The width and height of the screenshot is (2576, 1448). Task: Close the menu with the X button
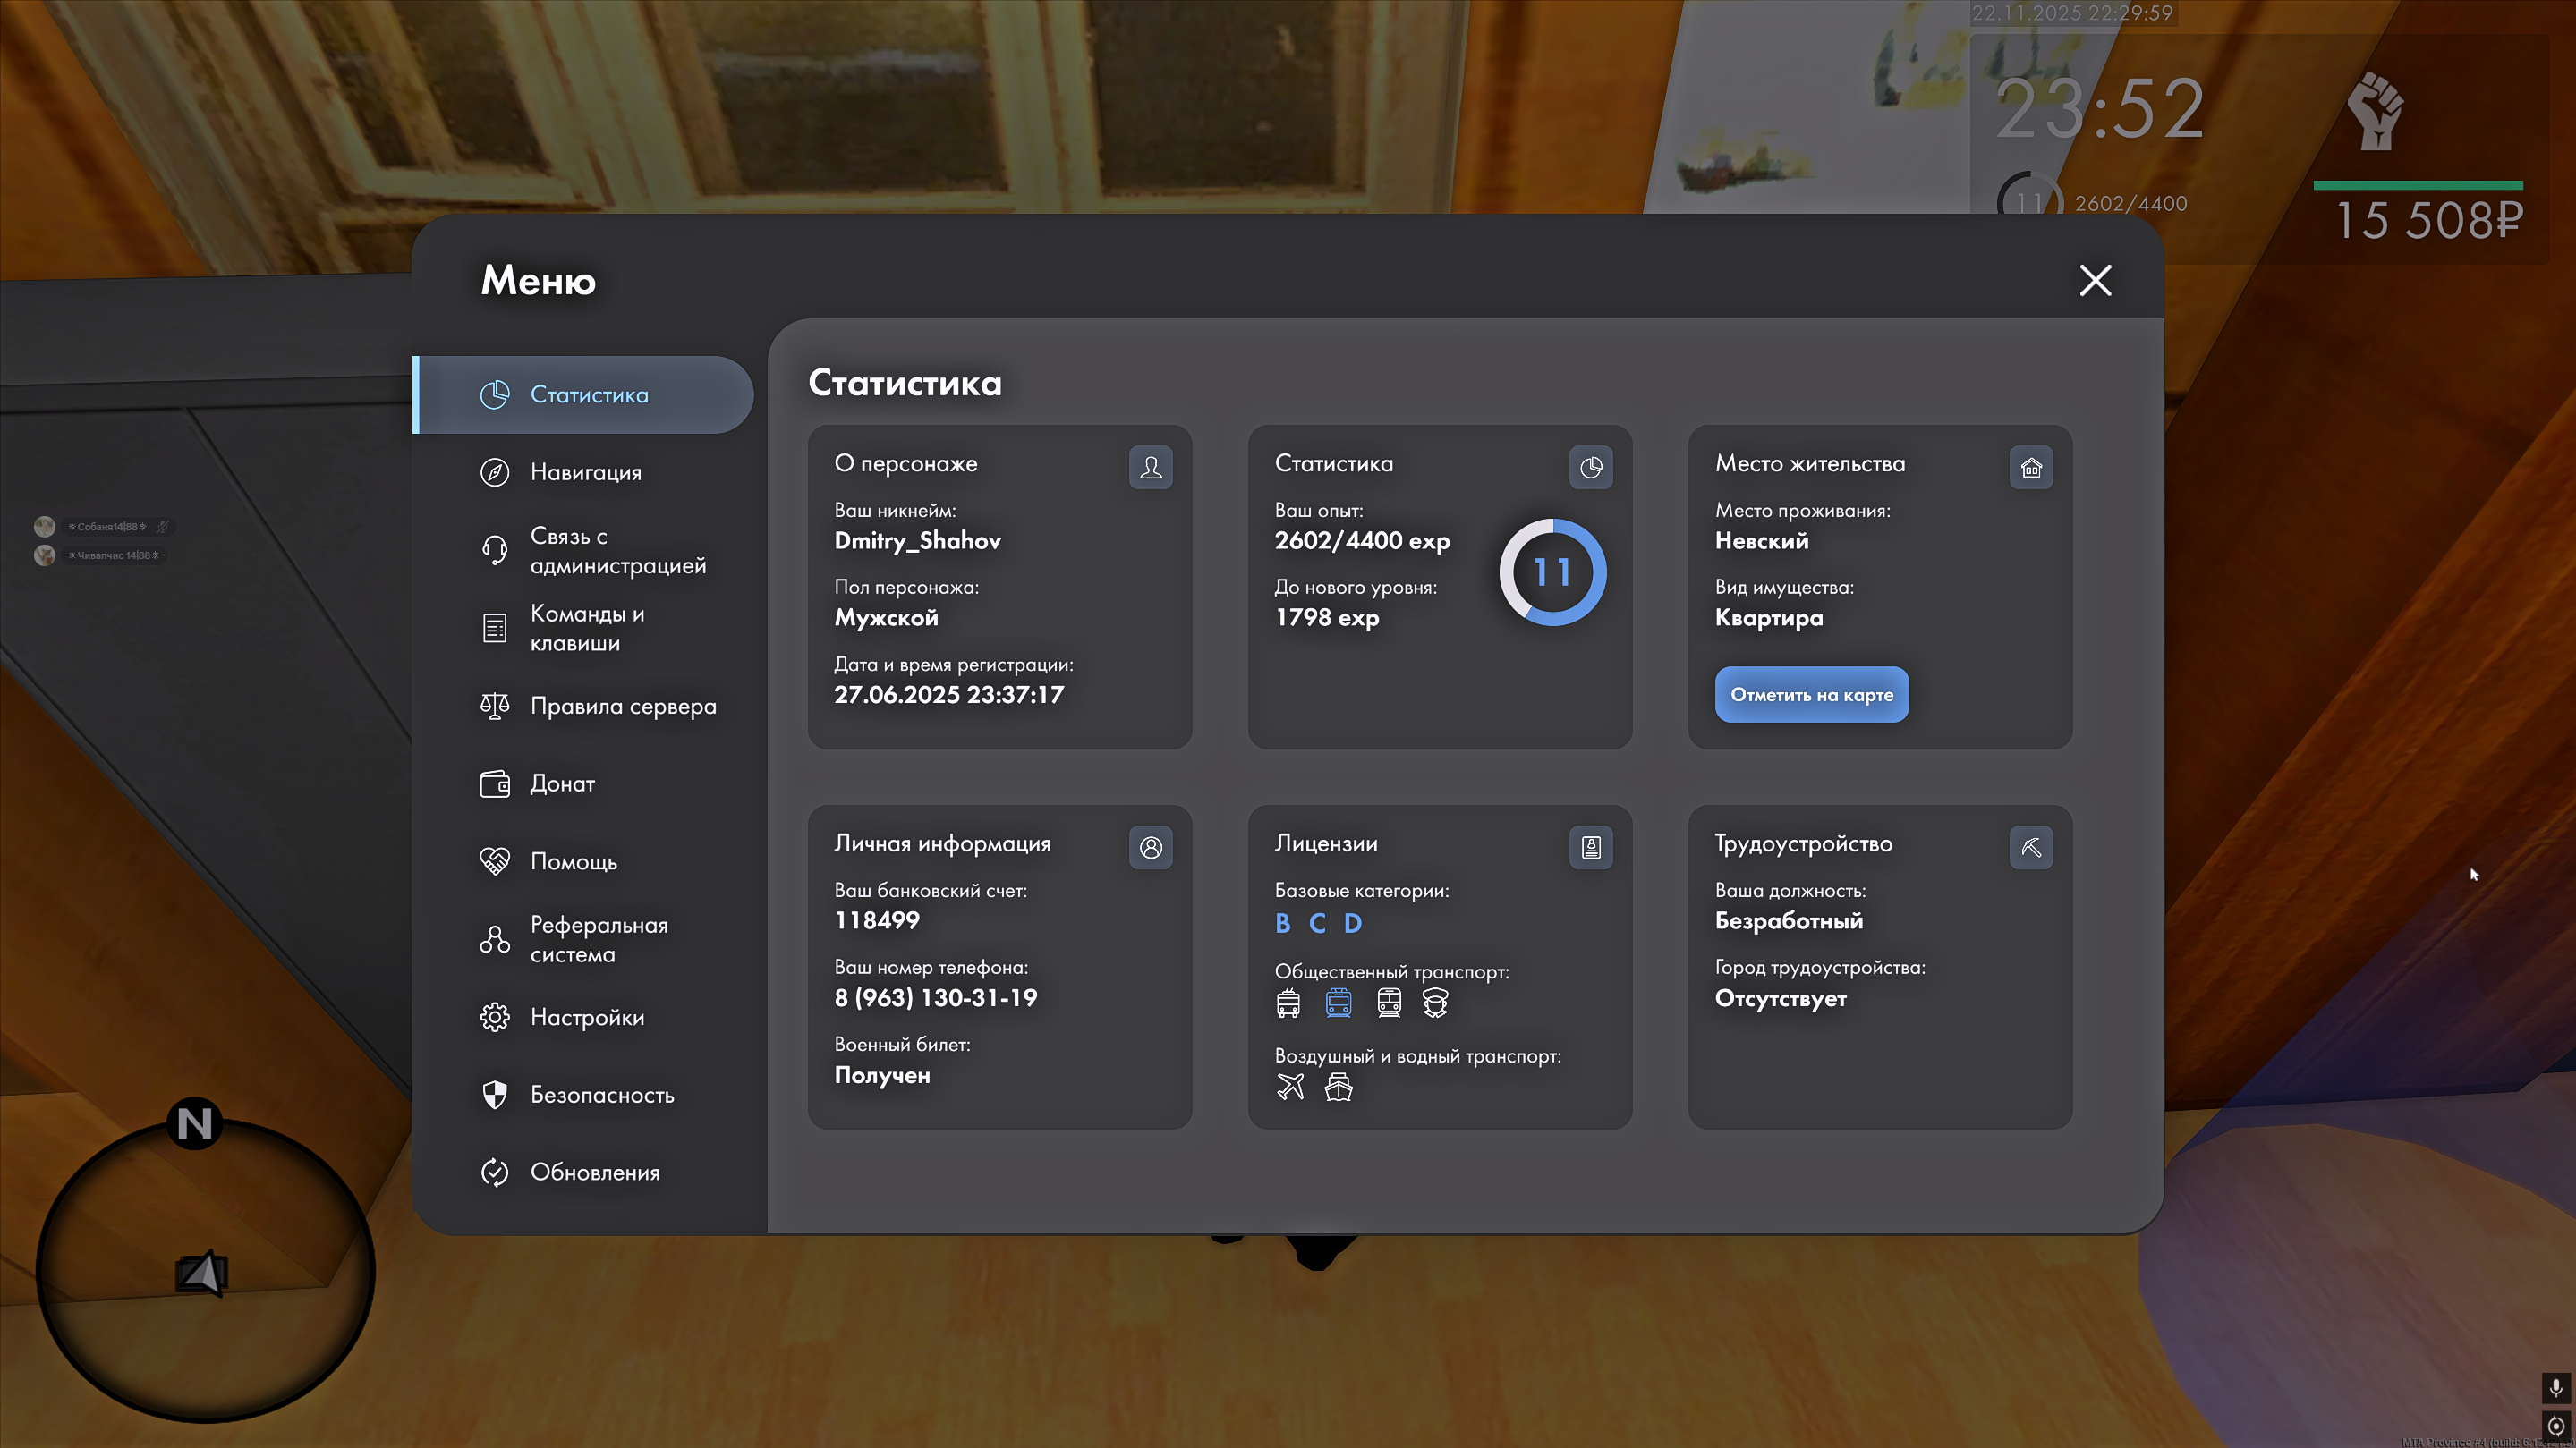2095,281
